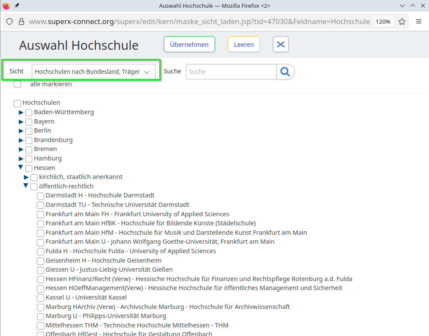Open the Sicht dropdown selector

pyautogui.click(x=93, y=72)
